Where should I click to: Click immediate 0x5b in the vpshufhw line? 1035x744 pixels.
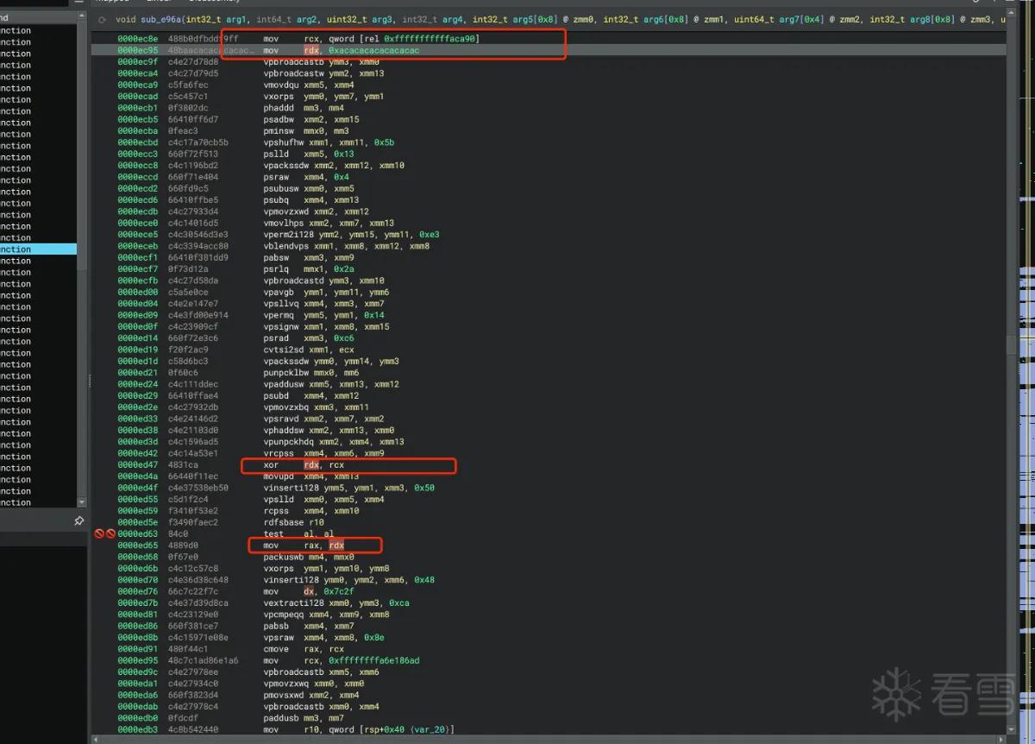coord(384,142)
